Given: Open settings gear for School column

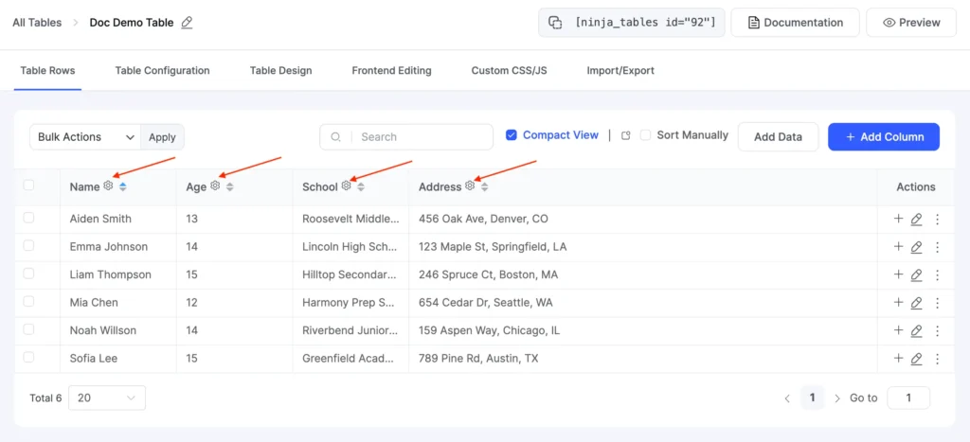Looking at the screenshot, I should click(347, 186).
